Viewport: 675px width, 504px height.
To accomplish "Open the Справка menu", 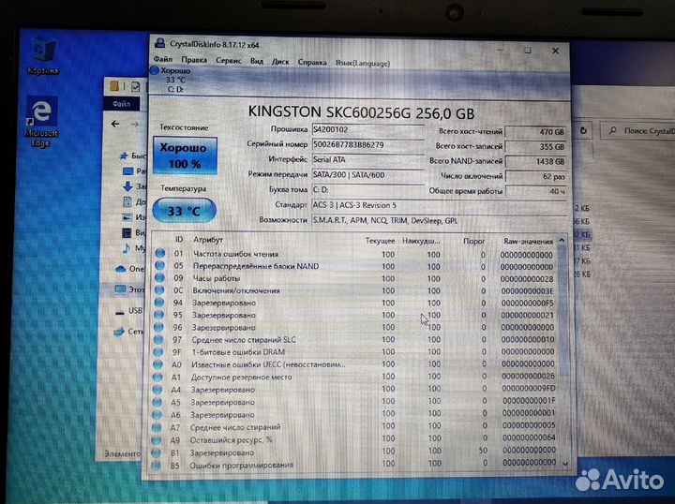I will pos(311,62).
